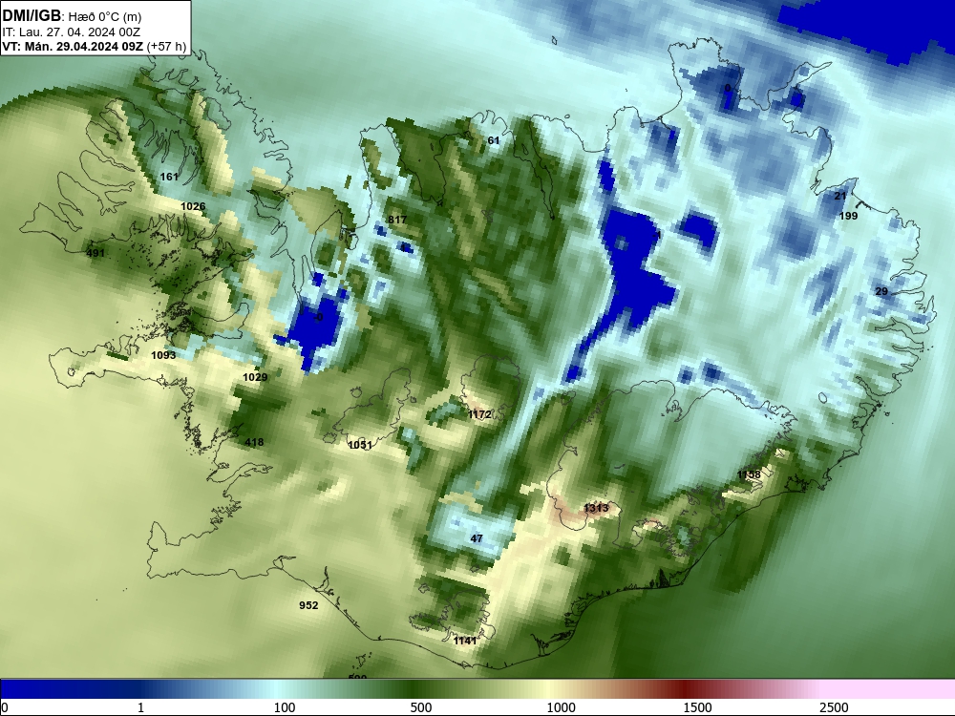
Task: Select the IT: Lau. 27. 04. 2024 00Z line
Action: [x=70, y=32]
